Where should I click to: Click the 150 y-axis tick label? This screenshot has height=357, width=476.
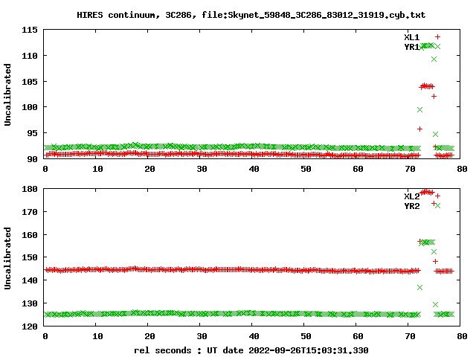[30, 257]
